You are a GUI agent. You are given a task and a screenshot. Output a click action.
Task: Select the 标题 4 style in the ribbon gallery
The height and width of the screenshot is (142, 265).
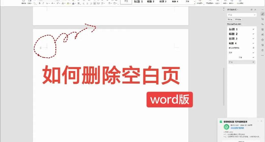point(175,1)
